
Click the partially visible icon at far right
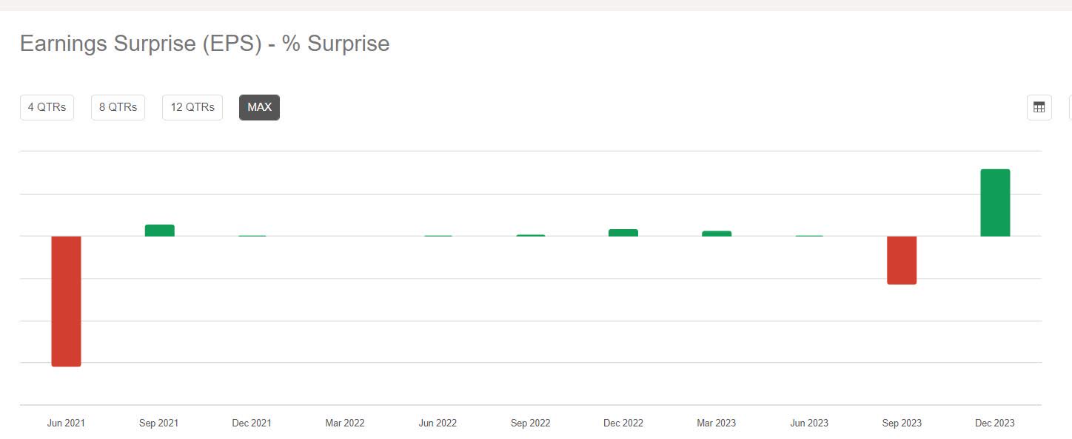point(1070,106)
